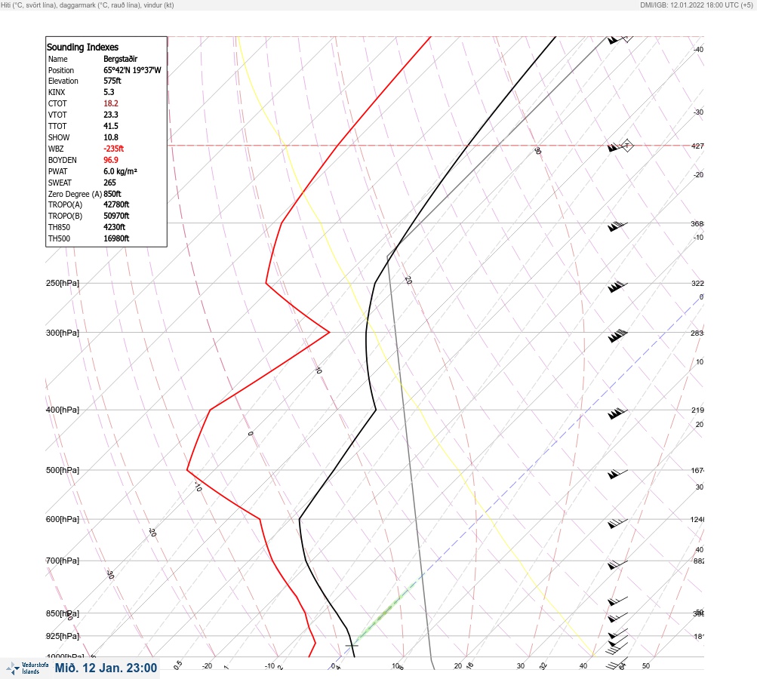Click the SHOW value 10.8
This screenshot has width=757, height=679.
pos(111,137)
